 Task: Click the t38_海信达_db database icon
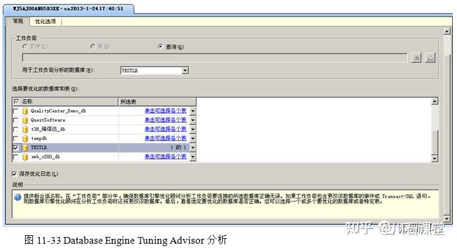[26, 129]
